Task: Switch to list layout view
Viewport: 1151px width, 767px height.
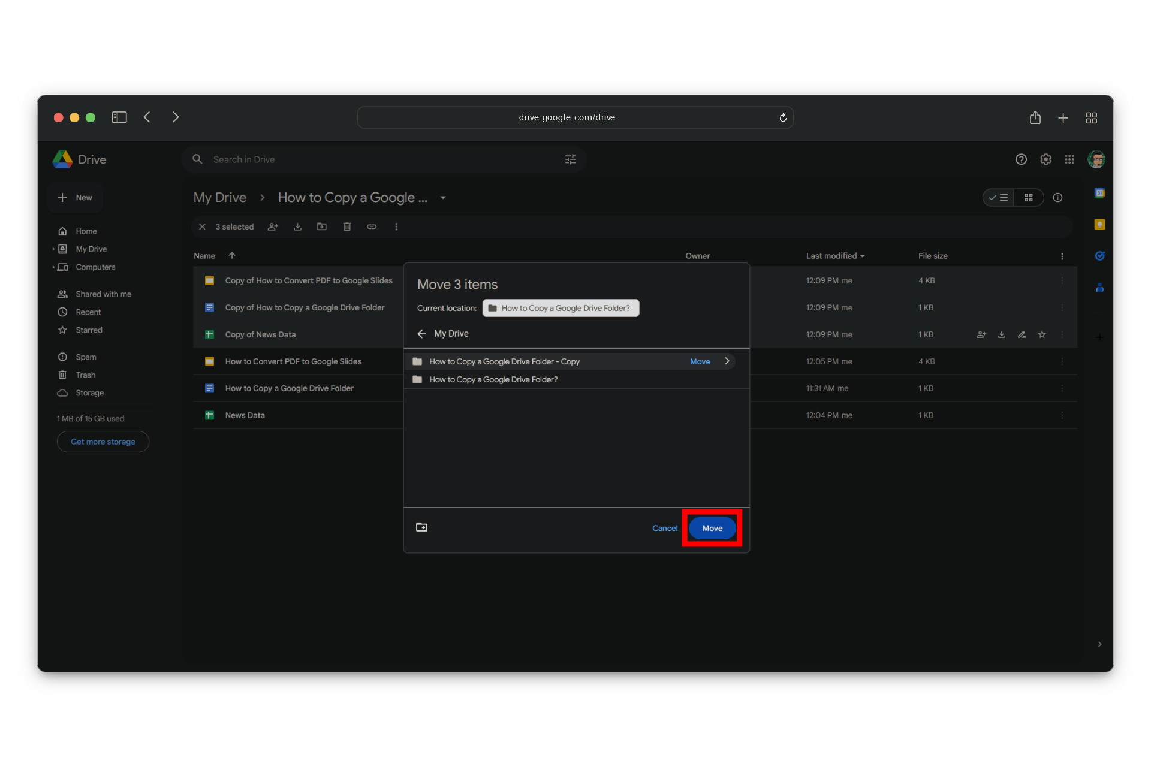Action: tap(999, 198)
